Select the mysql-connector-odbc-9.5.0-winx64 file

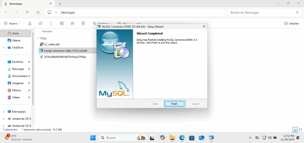pyautogui.click(x=67, y=50)
